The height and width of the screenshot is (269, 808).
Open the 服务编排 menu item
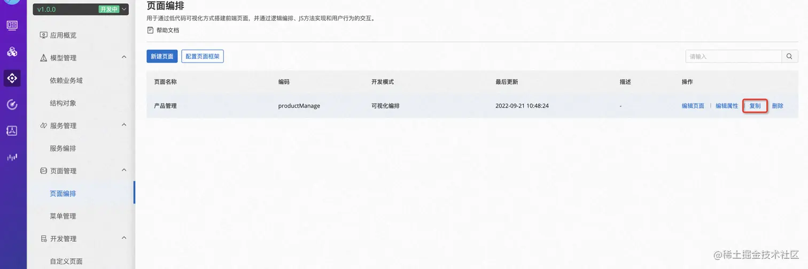[63, 148]
